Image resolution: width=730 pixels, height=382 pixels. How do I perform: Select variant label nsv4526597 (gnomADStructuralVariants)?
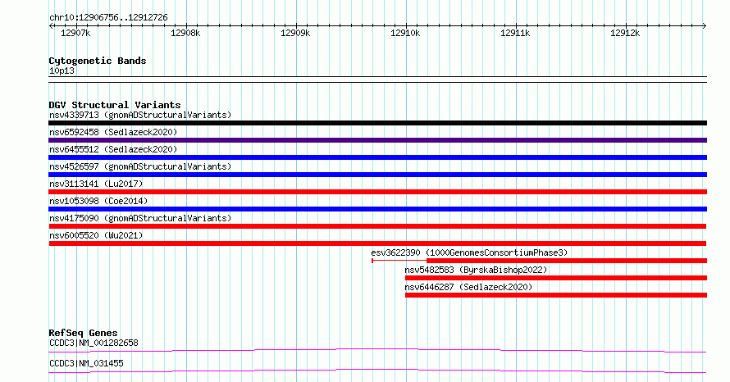(x=140, y=166)
